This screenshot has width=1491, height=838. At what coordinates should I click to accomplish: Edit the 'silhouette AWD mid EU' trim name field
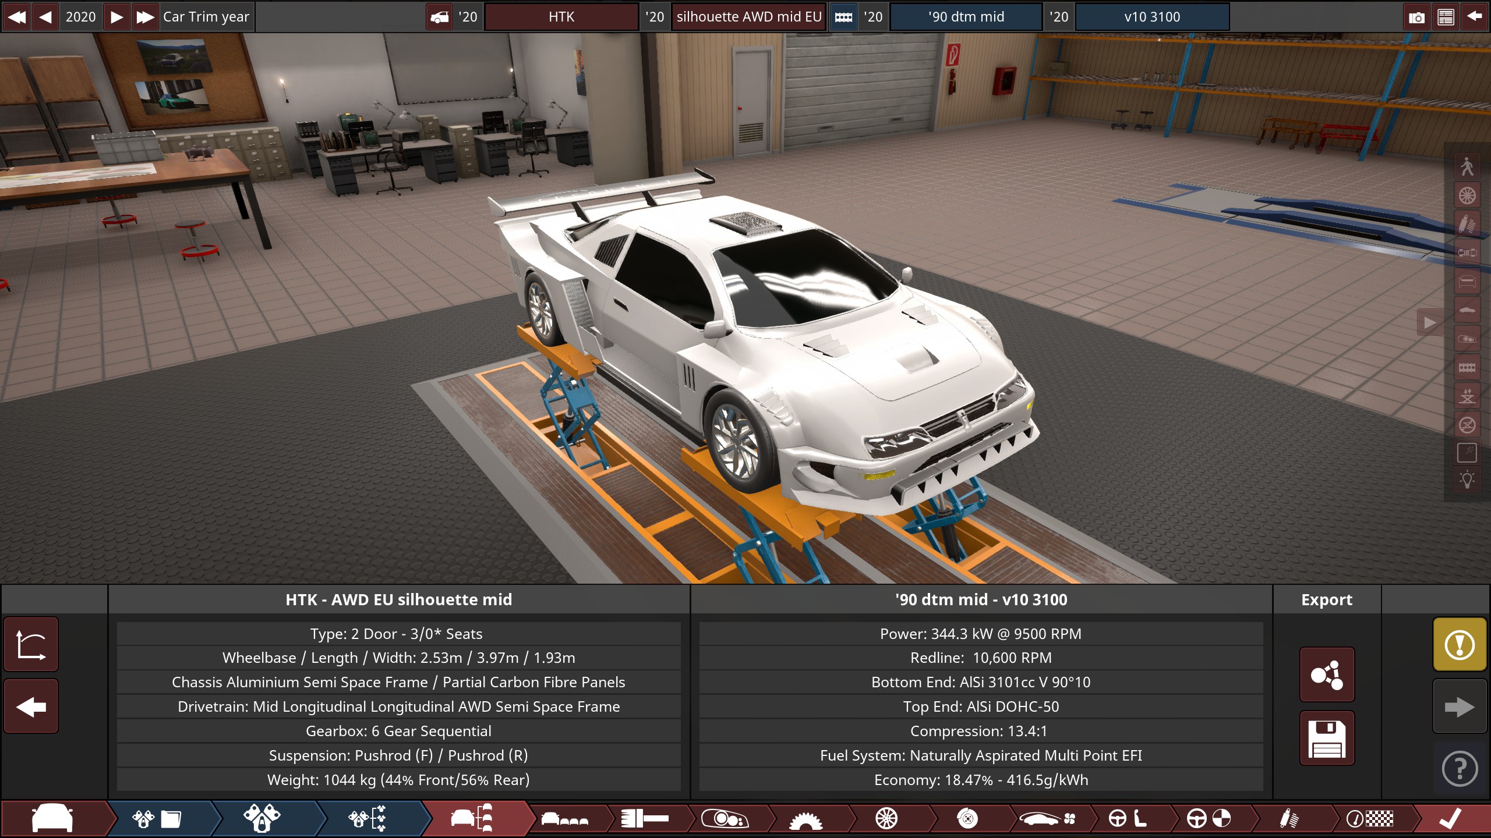click(x=749, y=16)
